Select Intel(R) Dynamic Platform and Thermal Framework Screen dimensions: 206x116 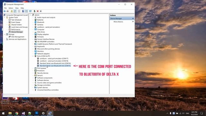[54, 44]
